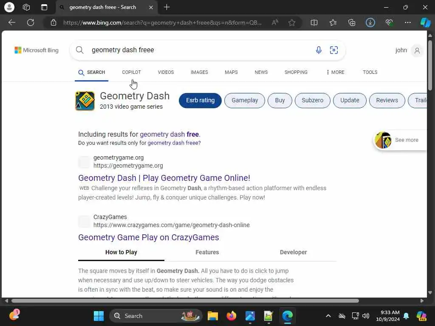Click the See more side card
The height and width of the screenshot is (326, 435).
[x=400, y=140]
